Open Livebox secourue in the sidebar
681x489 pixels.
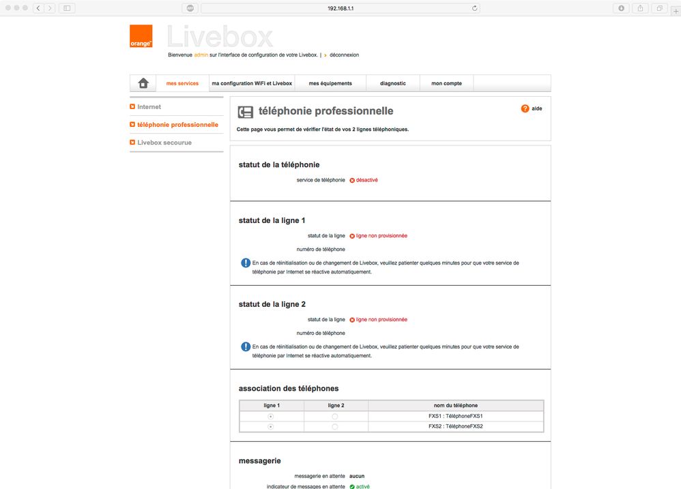[164, 143]
